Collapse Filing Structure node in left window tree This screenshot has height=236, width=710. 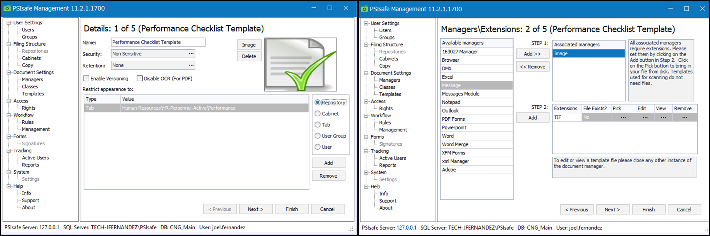9,44
